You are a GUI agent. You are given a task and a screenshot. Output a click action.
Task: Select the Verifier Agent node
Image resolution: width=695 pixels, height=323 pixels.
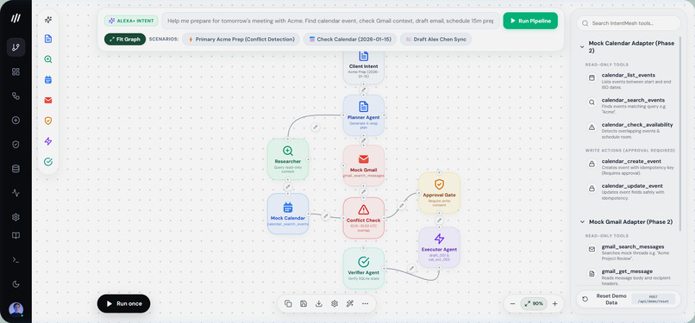[x=364, y=268]
